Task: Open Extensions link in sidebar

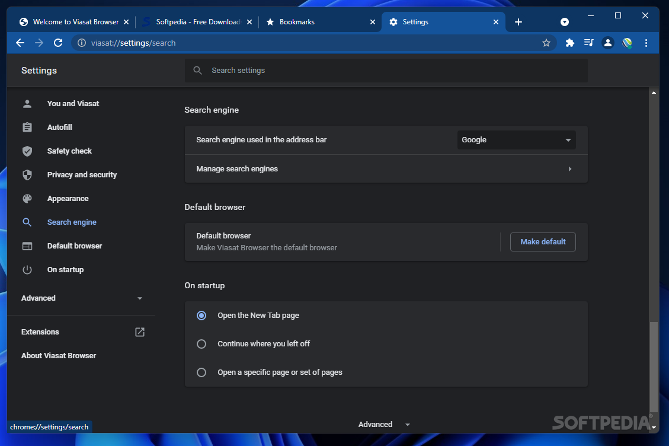Action: [x=40, y=332]
